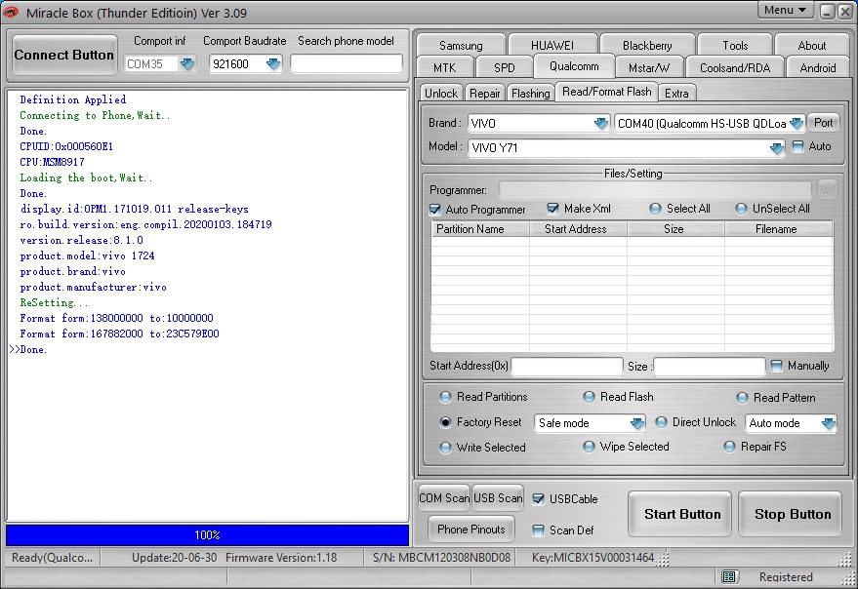Screen dimensions: 858x589
Task: Click the Filename column header
Action: [x=779, y=229]
